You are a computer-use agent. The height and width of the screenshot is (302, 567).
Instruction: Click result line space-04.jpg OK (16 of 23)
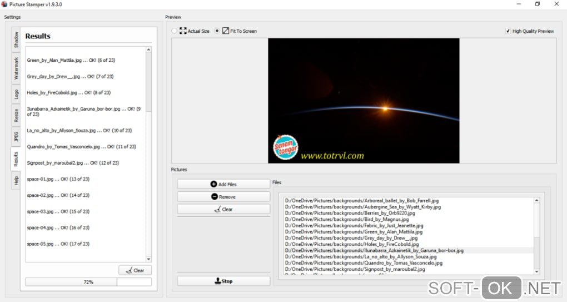click(x=58, y=228)
